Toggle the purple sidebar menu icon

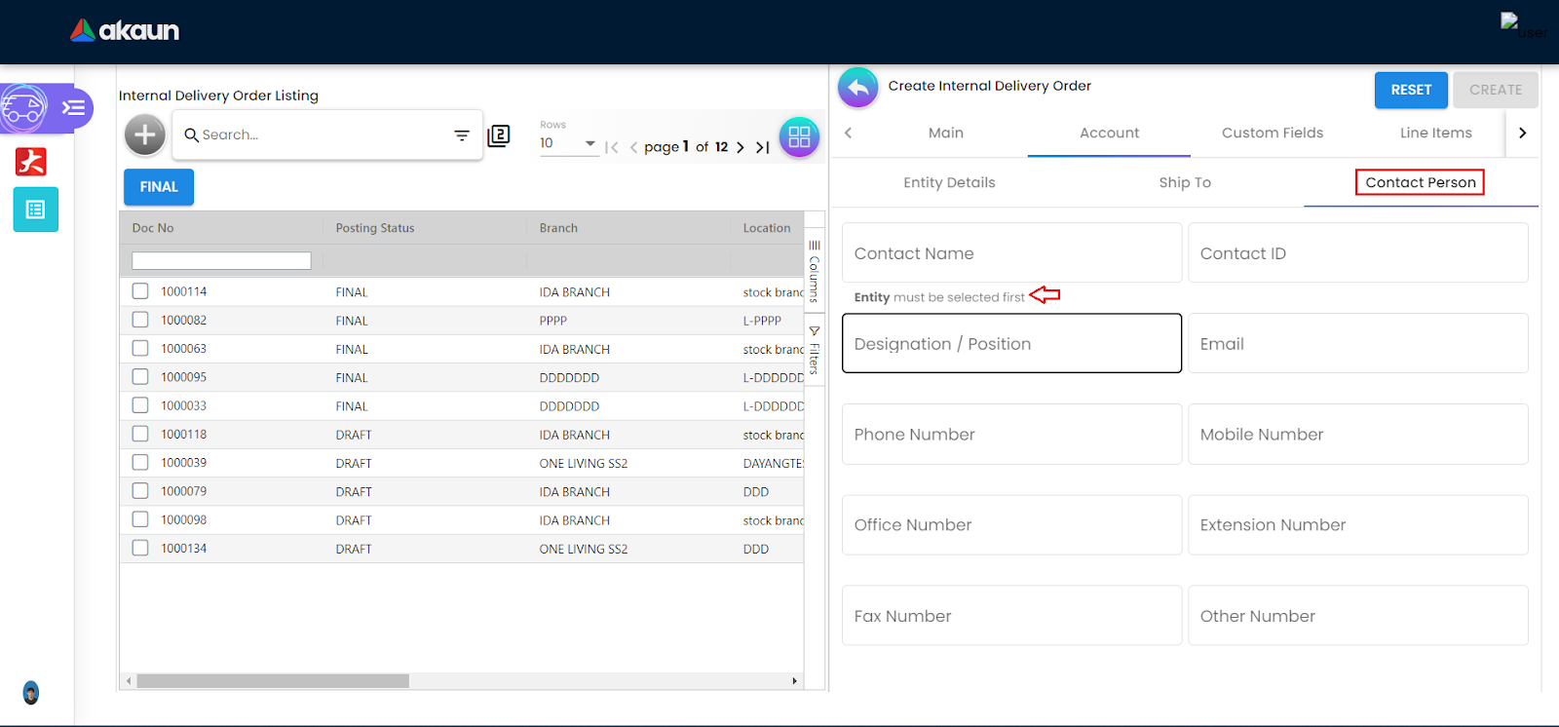[73, 107]
